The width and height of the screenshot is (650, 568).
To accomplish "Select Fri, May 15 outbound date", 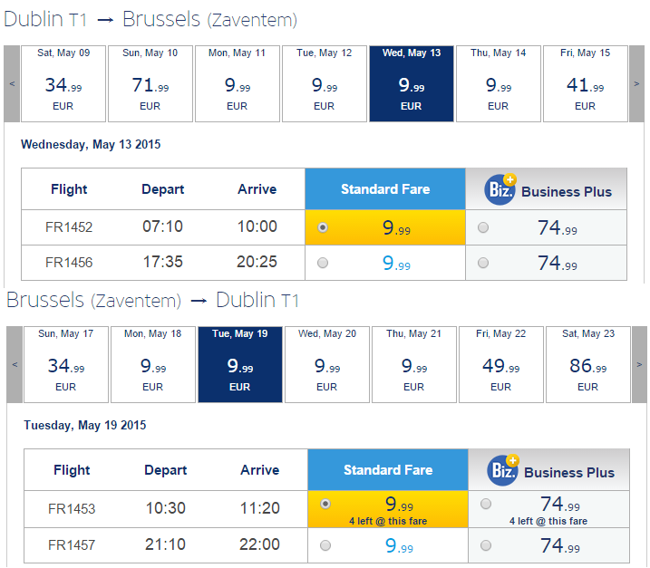I will (586, 83).
